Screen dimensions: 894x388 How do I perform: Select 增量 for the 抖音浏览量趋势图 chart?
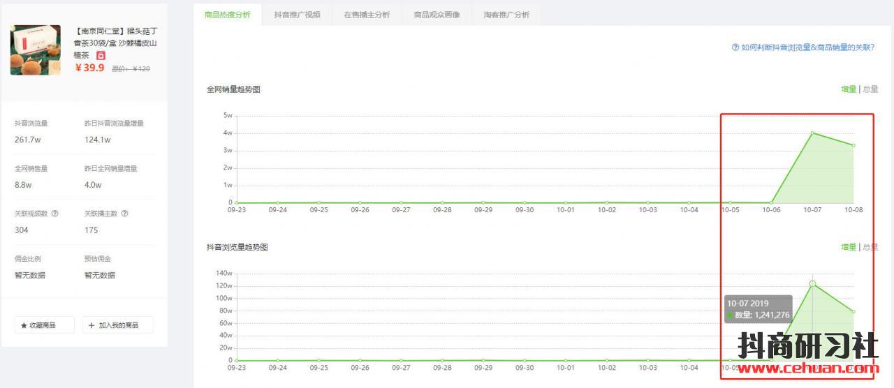pos(848,247)
